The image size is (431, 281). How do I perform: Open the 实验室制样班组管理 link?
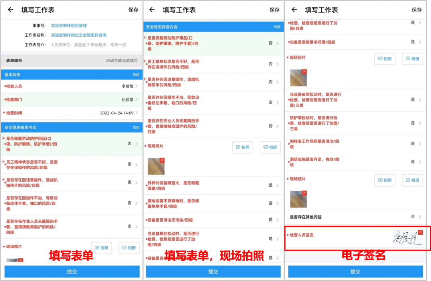coord(69,26)
